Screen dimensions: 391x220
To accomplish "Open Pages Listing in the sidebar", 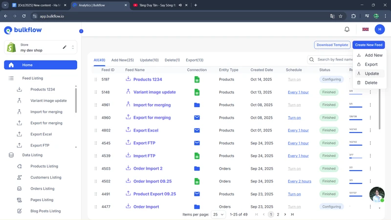I will coord(42,200).
